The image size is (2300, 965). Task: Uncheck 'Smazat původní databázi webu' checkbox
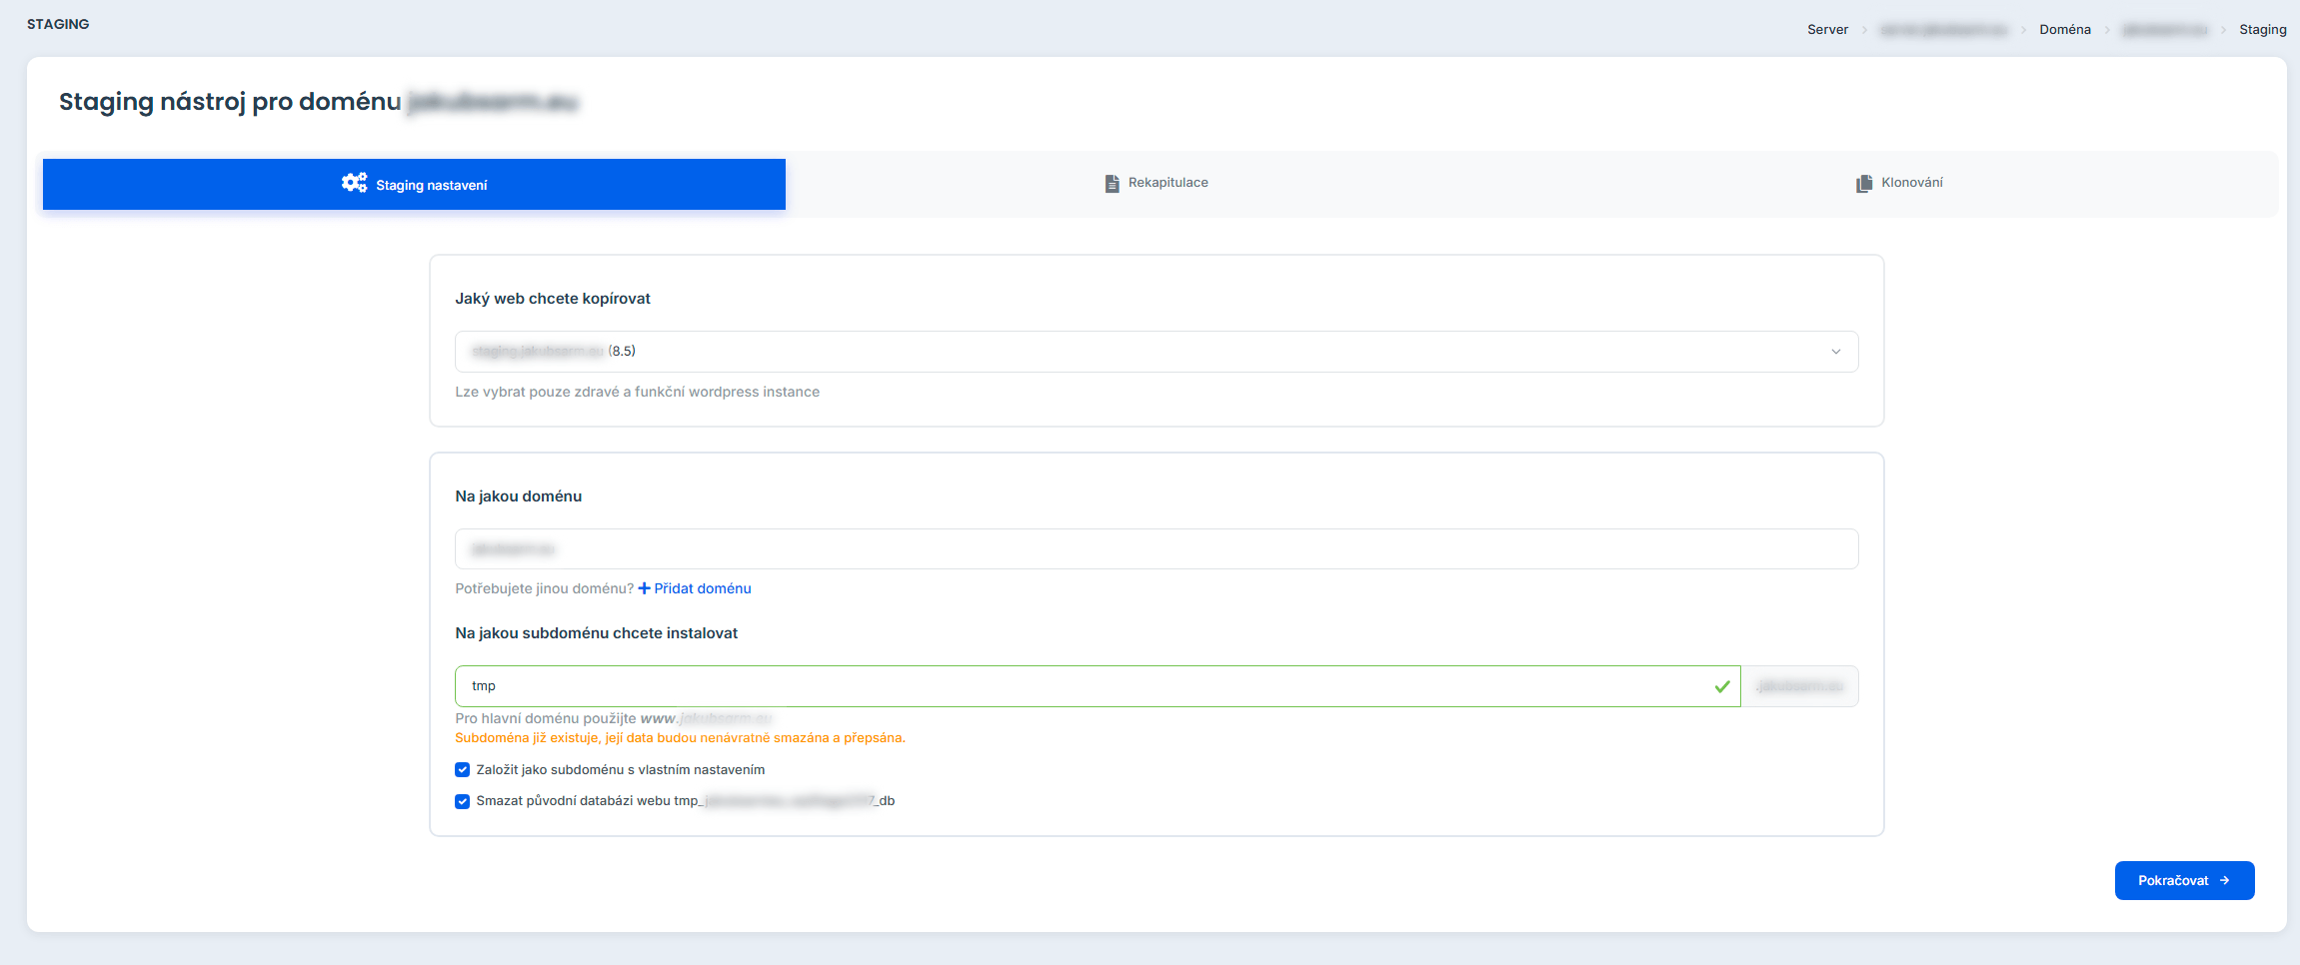[x=462, y=801]
